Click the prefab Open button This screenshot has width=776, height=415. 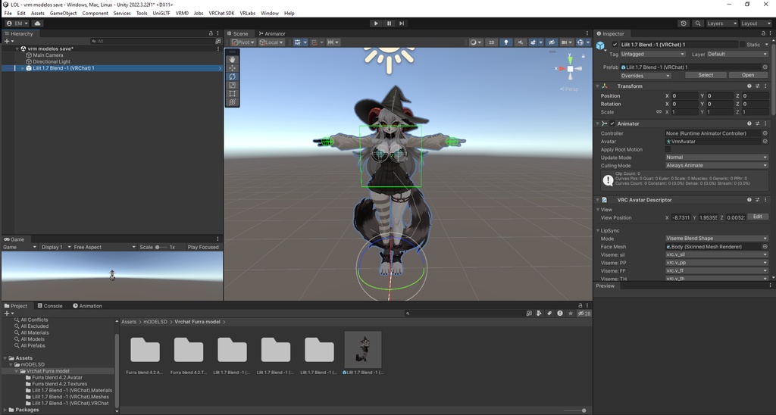pos(748,75)
